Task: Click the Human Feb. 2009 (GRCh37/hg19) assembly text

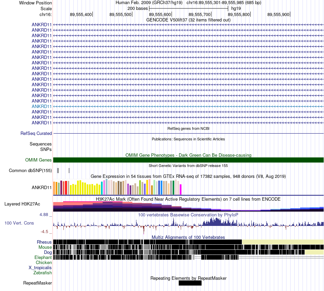Action: [x=149, y=3]
